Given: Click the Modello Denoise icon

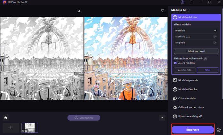Looking at the screenshot, I should coord(175,89).
